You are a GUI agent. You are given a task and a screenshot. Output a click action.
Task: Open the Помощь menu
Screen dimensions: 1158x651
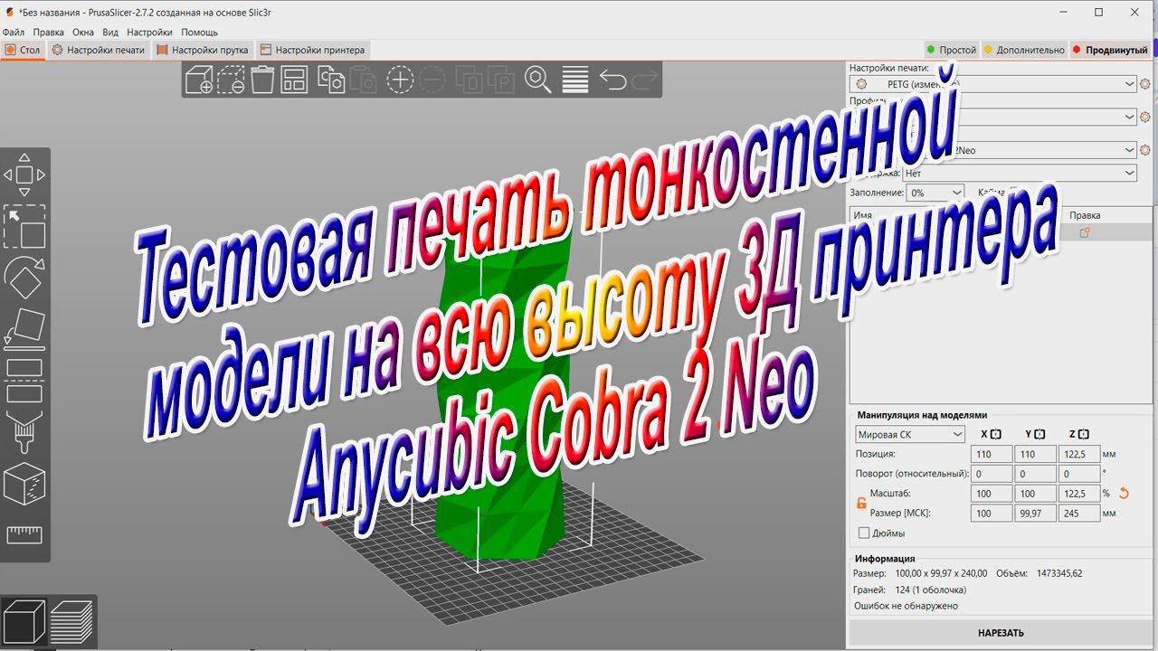click(x=199, y=32)
